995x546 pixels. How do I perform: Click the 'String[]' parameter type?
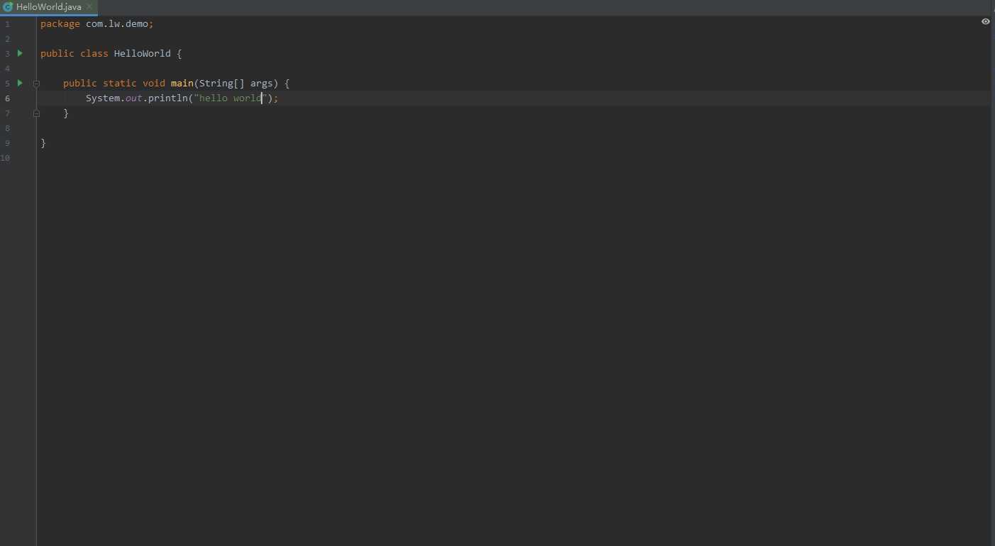pos(222,83)
